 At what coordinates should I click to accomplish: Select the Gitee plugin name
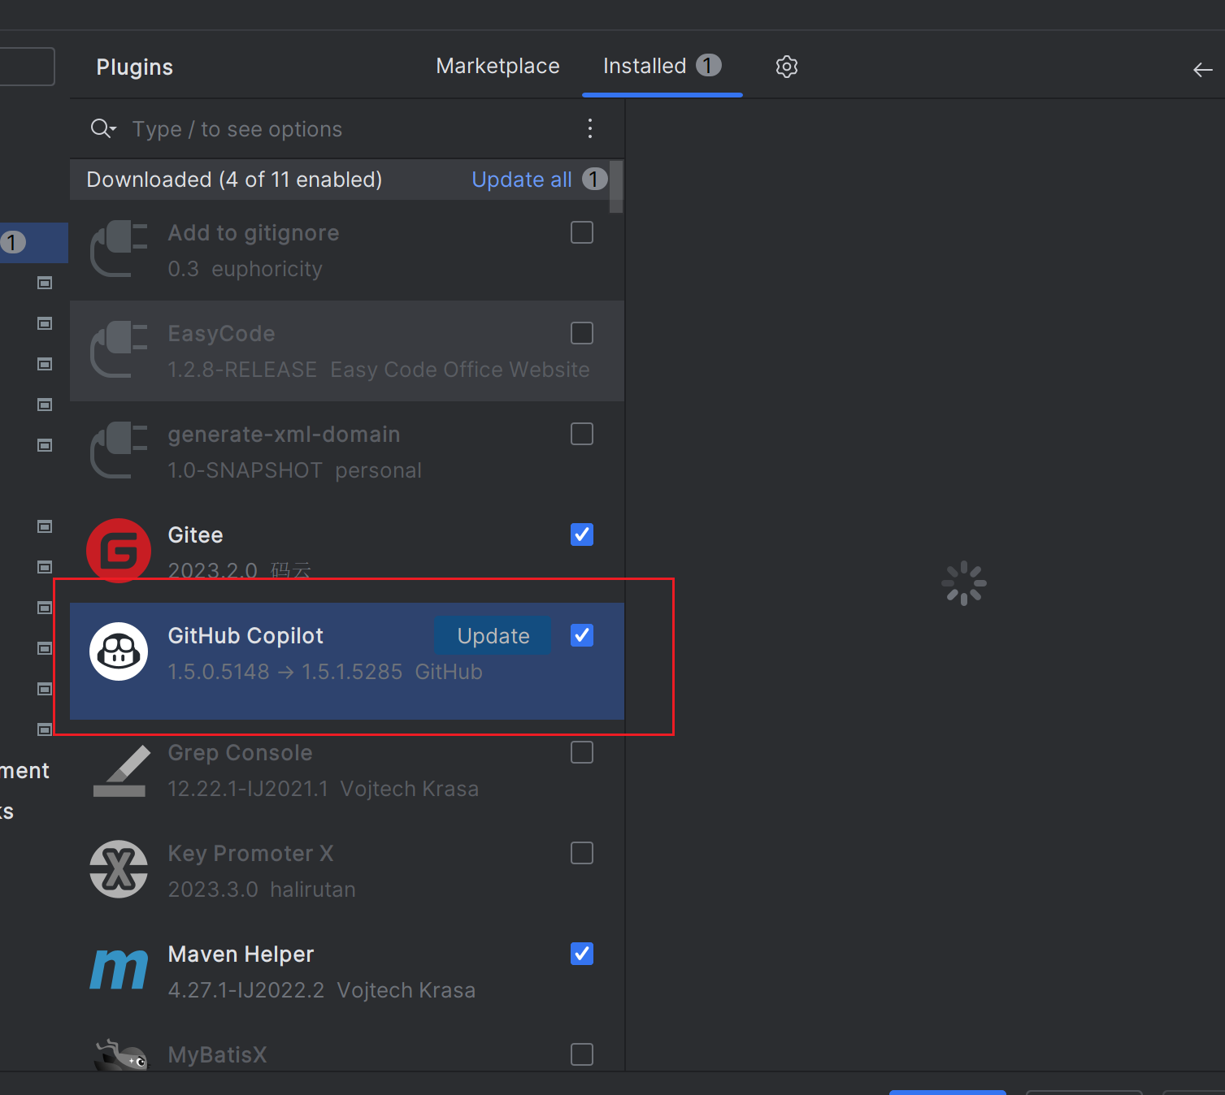[x=195, y=535]
